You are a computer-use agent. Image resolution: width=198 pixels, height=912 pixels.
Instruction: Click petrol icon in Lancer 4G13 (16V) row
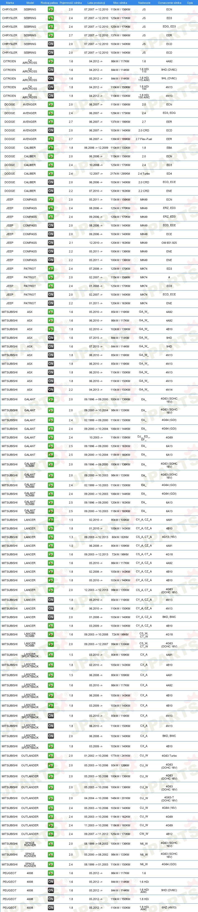[x=51, y=537]
